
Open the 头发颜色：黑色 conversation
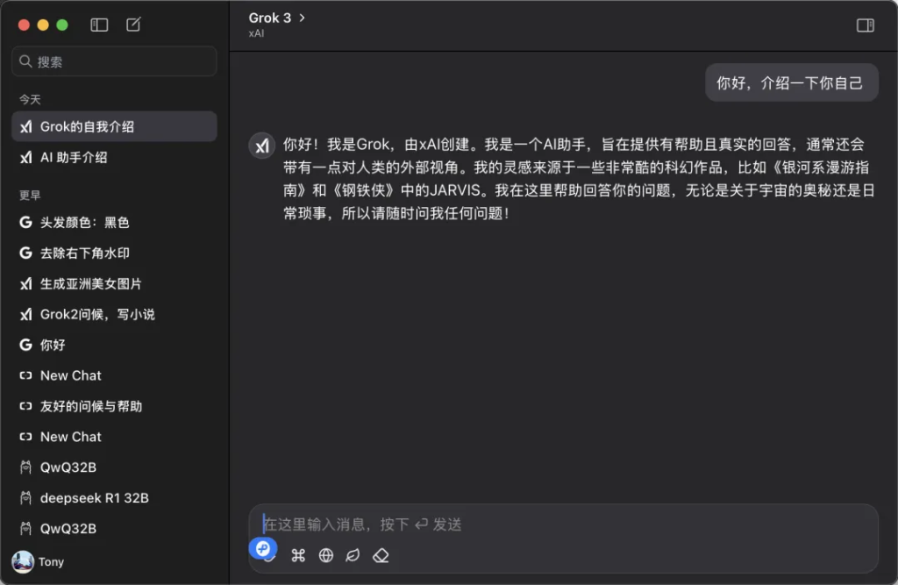[114, 222]
